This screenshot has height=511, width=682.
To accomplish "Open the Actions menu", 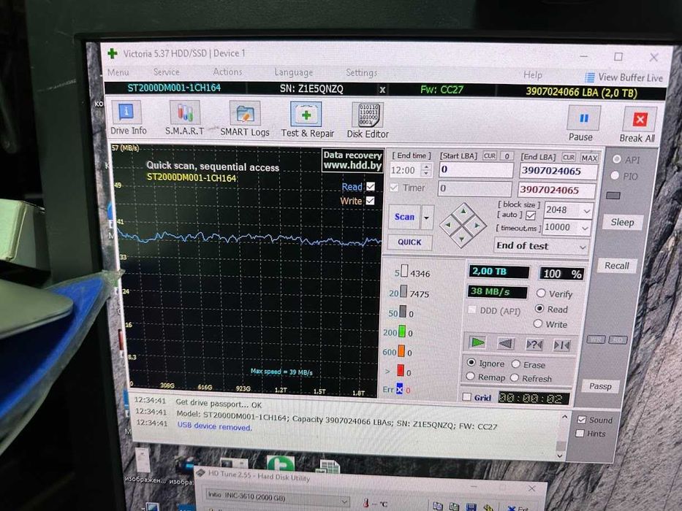I will click(227, 72).
